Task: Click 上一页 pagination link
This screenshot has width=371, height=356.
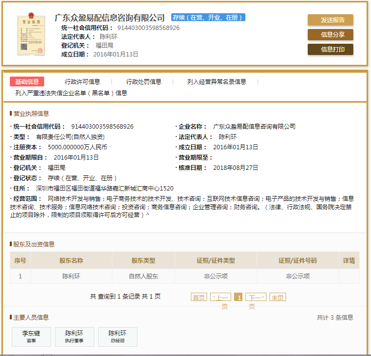Action: (x=220, y=297)
